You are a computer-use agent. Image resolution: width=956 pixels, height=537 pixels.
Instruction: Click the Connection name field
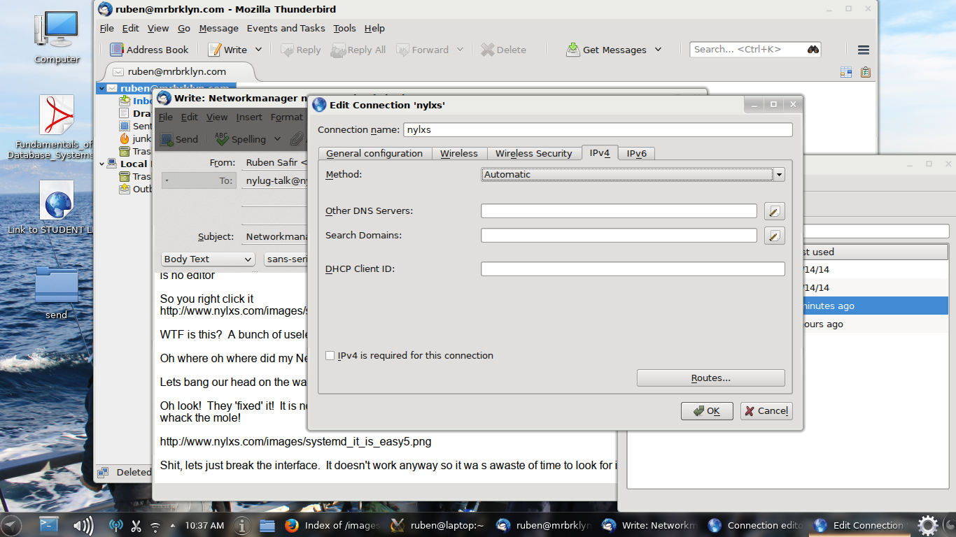(598, 130)
